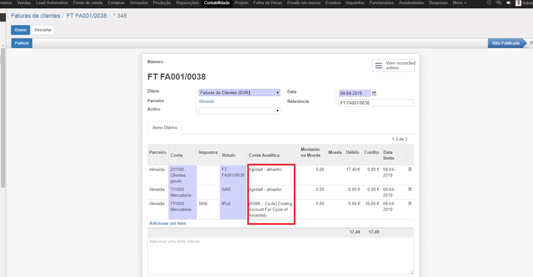Open the calendar date picker icon

tap(374, 94)
